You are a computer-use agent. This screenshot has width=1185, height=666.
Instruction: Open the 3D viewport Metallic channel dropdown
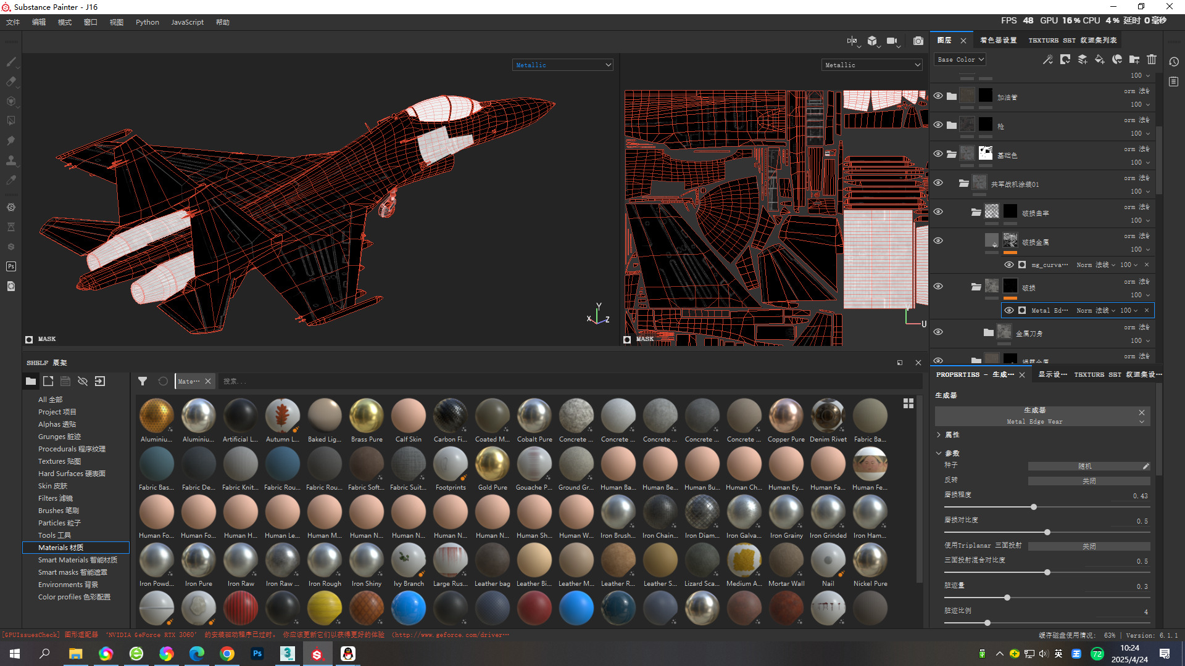coord(562,65)
